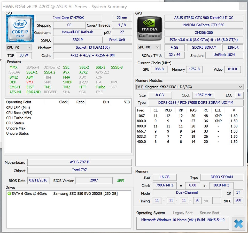This screenshot has height=233, width=248.
Task: Select the CPU Turbo Max row
Action: pos(68,118)
